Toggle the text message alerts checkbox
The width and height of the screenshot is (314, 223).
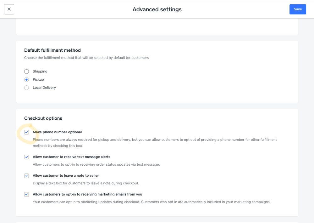tap(26, 157)
